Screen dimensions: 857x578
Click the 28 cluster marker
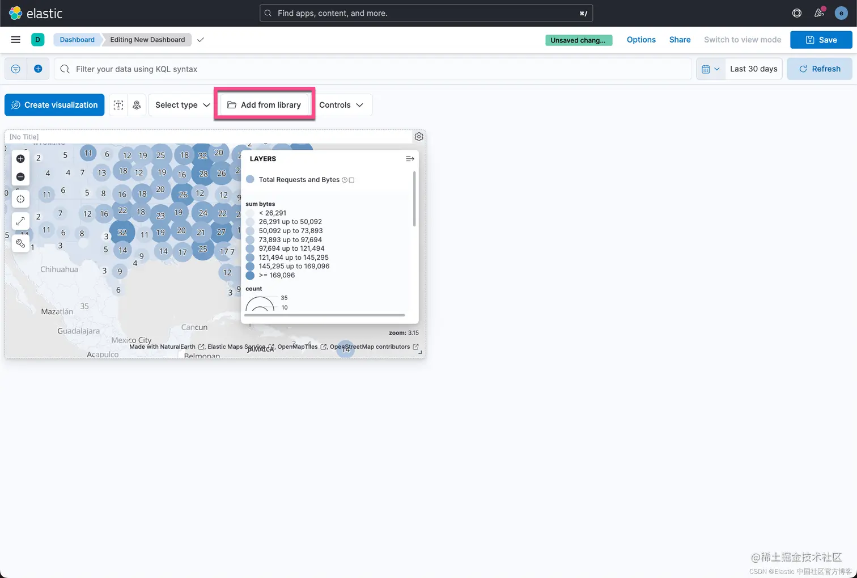(203, 174)
